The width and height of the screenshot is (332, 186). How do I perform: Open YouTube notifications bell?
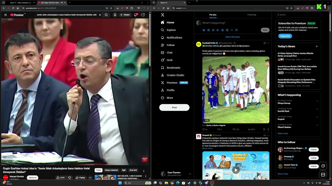pos(136,15)
